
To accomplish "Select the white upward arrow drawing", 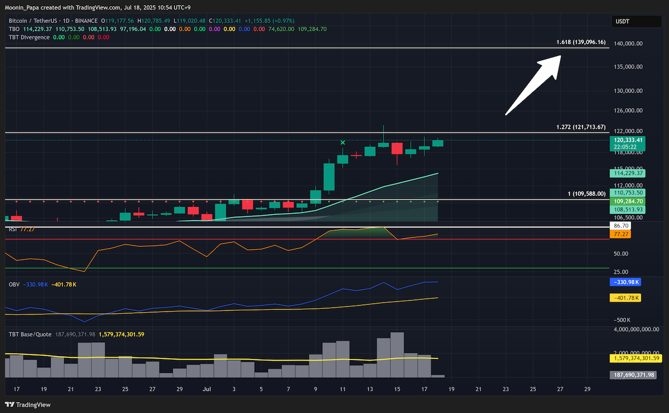I will (x=533, y=85).
